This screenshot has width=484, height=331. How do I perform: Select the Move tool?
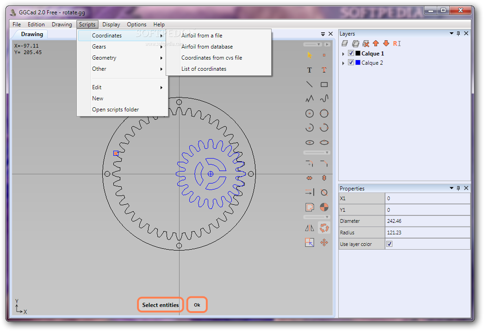(x=324, y=243)
